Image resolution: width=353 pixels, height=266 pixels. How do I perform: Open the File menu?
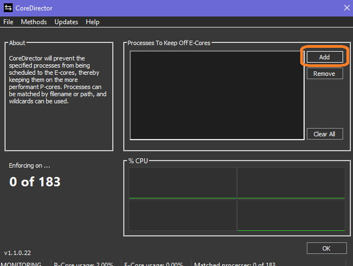tap(8, 22)
